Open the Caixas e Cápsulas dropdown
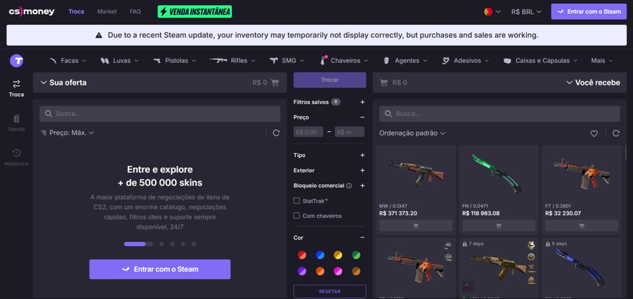Viewport: 633px width, 299px height. [541, 60]
